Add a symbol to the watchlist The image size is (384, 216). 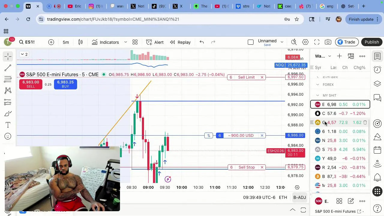[x=339, y=56]
